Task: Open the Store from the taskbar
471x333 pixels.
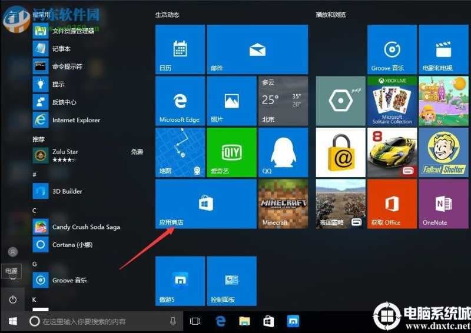Action: coord(268,322)
